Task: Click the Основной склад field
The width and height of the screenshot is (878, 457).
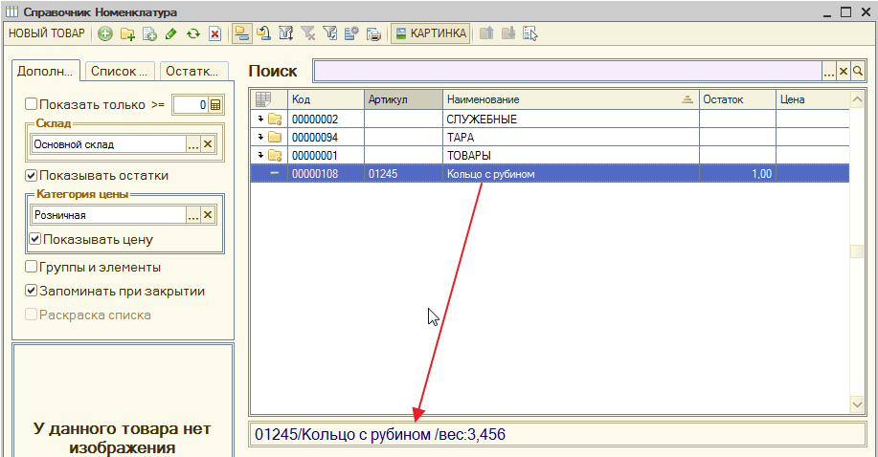Action: 108,144
